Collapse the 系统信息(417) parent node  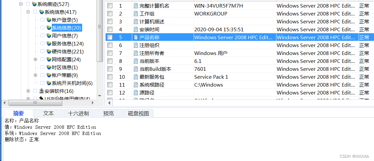28,12
